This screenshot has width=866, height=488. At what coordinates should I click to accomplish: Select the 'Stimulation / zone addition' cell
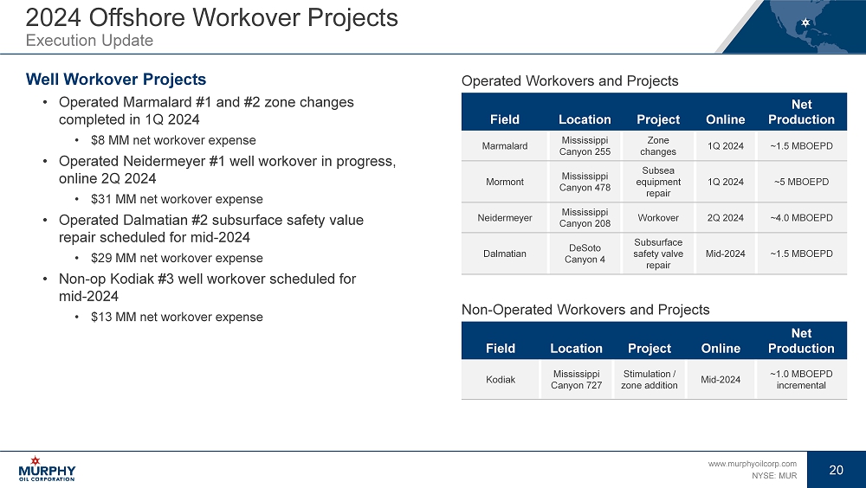649,379
